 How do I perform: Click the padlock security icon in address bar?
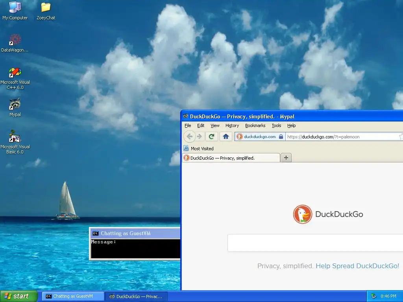tap(281, 136)
